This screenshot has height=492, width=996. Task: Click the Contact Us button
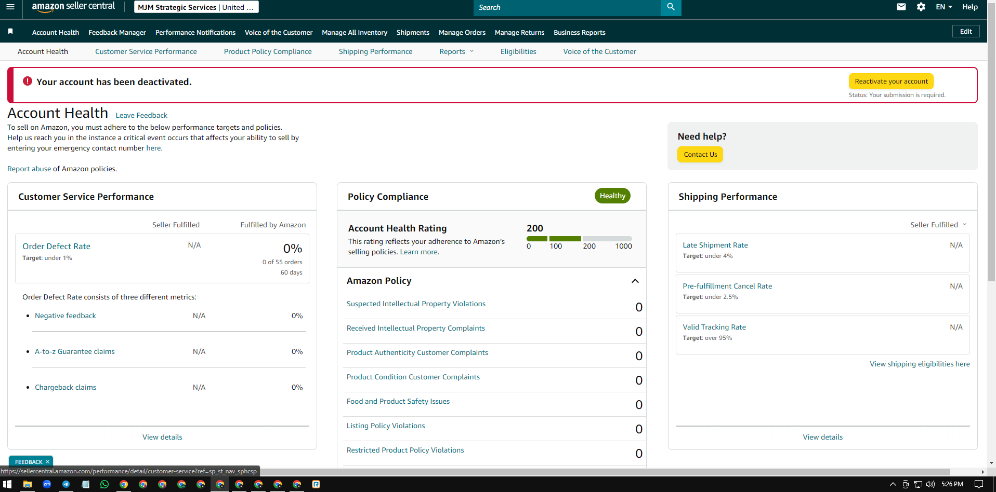click(700, 155)
